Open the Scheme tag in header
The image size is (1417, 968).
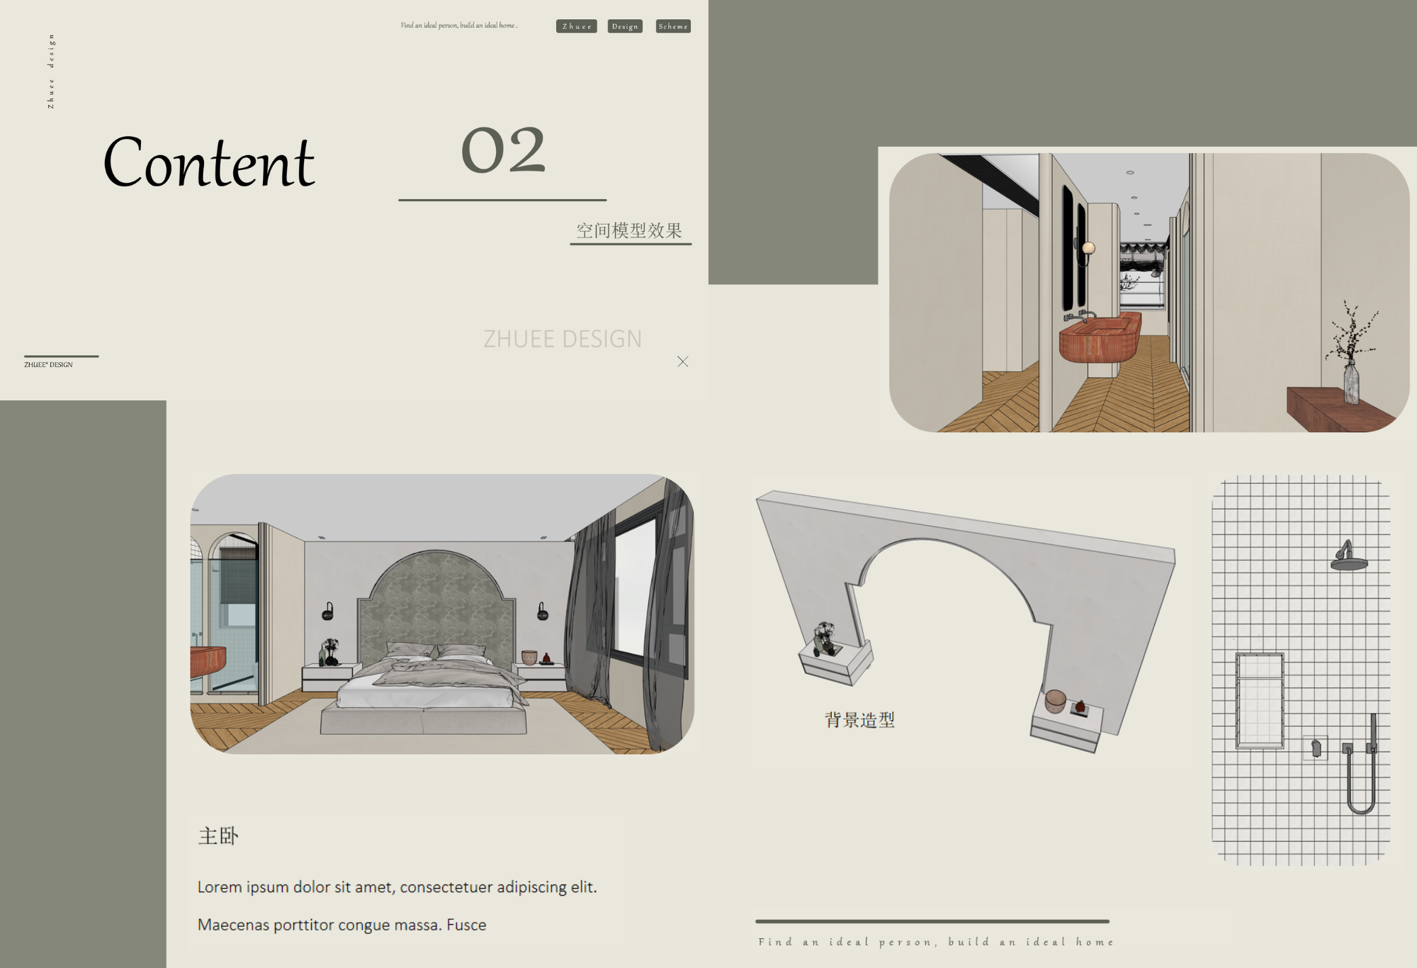tap(673, 26)
